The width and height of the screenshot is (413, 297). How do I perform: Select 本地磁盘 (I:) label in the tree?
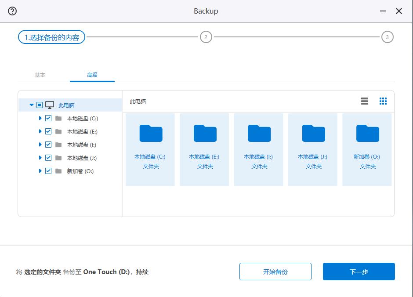pyautogui.click(x=82, y=145)
